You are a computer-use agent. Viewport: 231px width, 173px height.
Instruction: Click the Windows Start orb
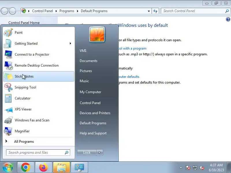[8, 167]
